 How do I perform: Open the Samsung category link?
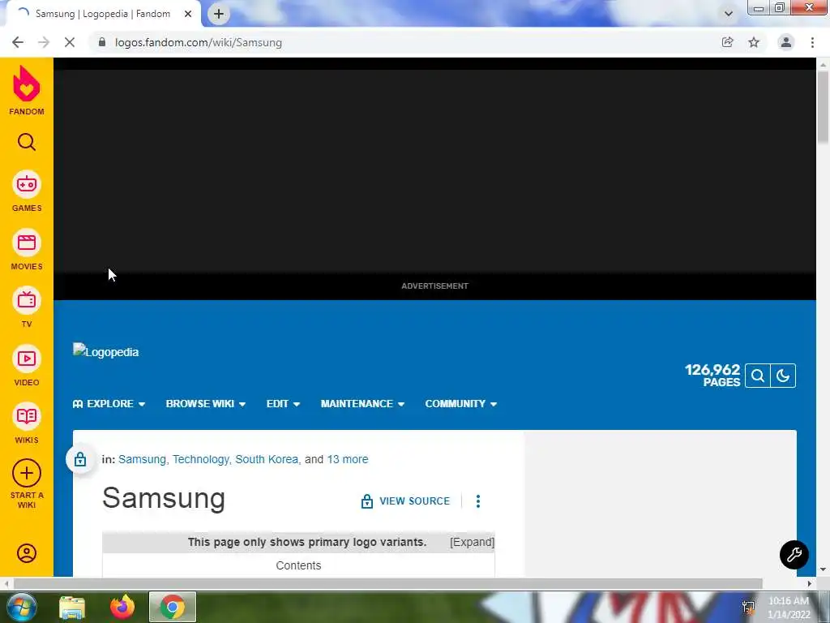(x=142, y=459)
